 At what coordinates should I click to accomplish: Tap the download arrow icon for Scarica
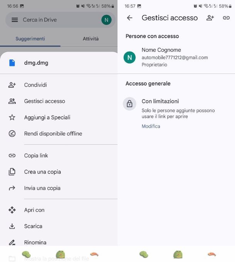point(12,226)
